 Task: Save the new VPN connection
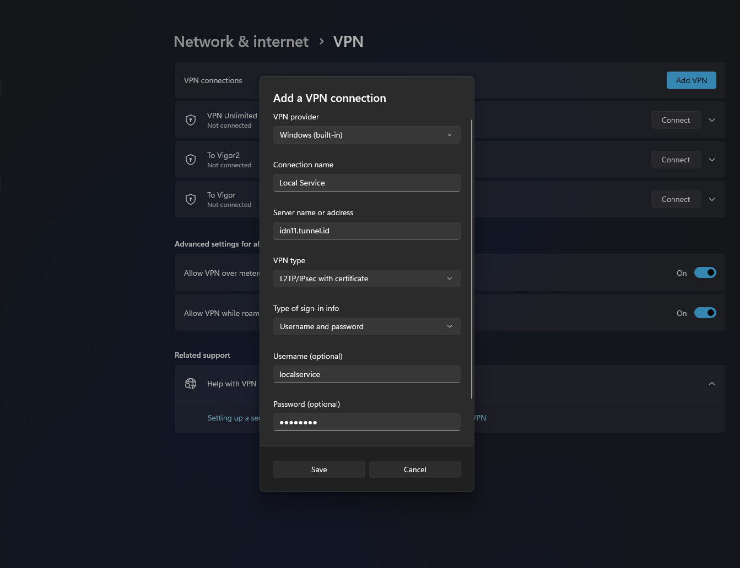coord(318,469)
